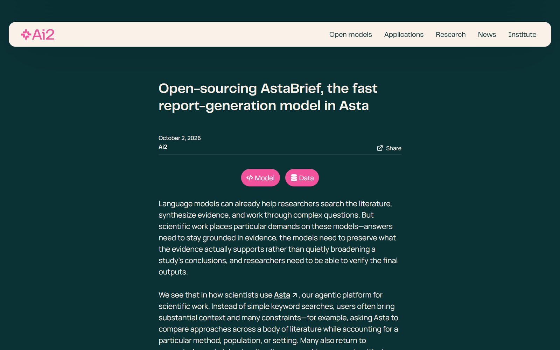Screen dimensions: 560x350
Task: Click the article title heading
Action: pos(268,97)
